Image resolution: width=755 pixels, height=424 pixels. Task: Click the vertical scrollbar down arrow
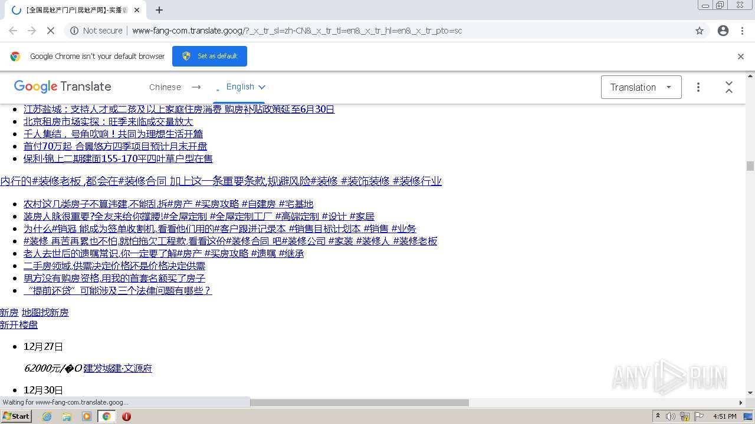tap(750, 393)
